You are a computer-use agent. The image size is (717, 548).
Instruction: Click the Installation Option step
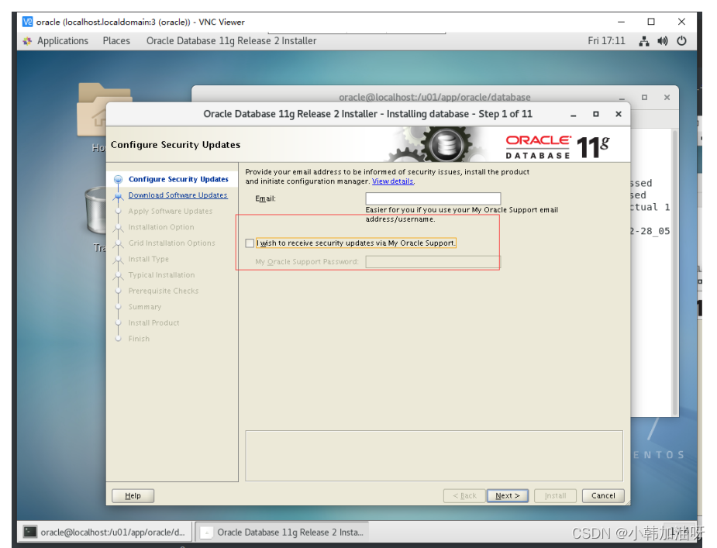(161, 227)
